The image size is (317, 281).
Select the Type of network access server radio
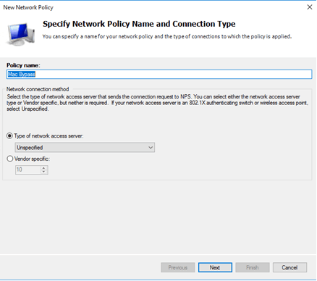9,136
